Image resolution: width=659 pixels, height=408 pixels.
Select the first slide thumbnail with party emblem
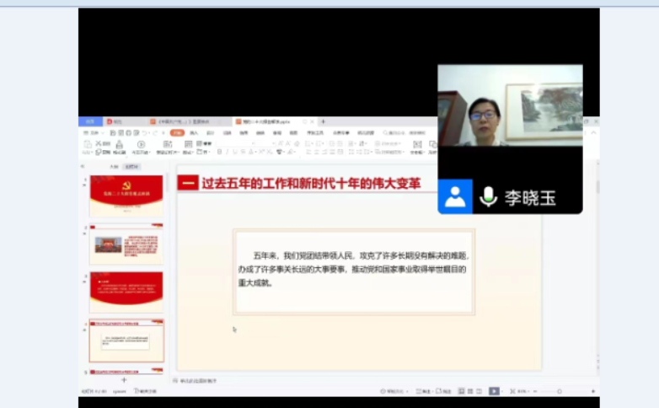coord(126,195)
